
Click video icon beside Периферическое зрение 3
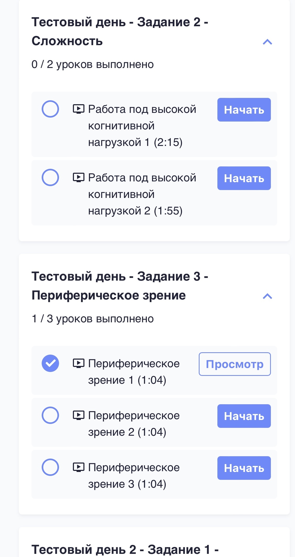pyautogui.click(x=78, y=467)
